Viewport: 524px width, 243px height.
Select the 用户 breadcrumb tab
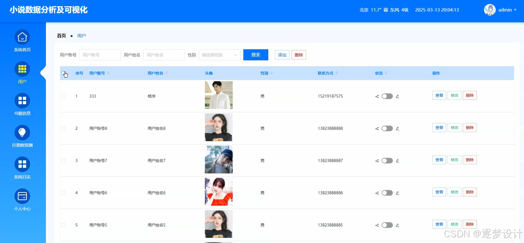pyautogui.click(x=82, y=36)
